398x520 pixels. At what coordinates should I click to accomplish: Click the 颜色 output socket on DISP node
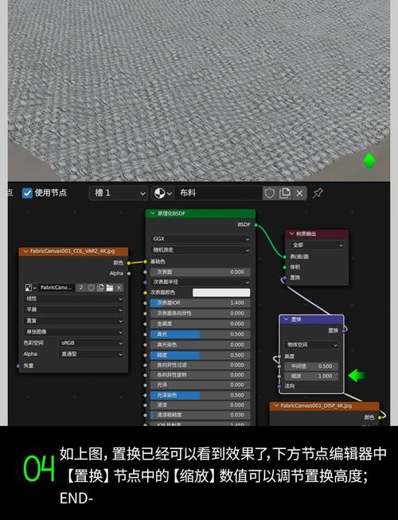[380, 417]
